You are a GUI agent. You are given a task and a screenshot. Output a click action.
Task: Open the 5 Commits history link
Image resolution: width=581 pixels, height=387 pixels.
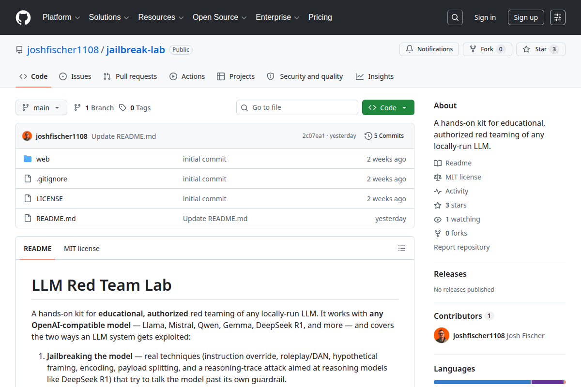tap(384, 136)
